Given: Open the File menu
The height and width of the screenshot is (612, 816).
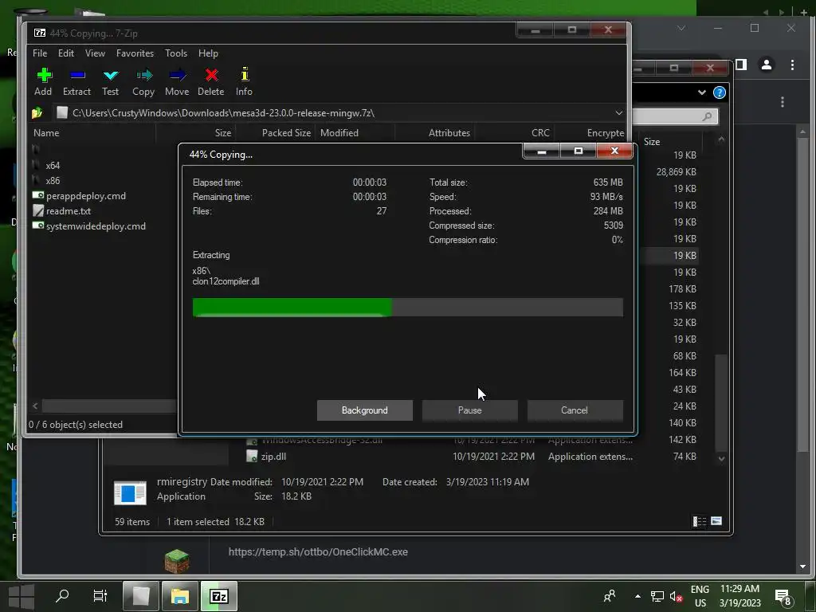Looking at the screenshot, I should (x=40, y=53).
